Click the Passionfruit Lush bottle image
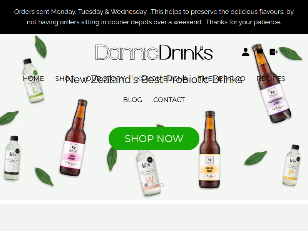Viewport: 308px width, 231px height. tap(271, 84)
